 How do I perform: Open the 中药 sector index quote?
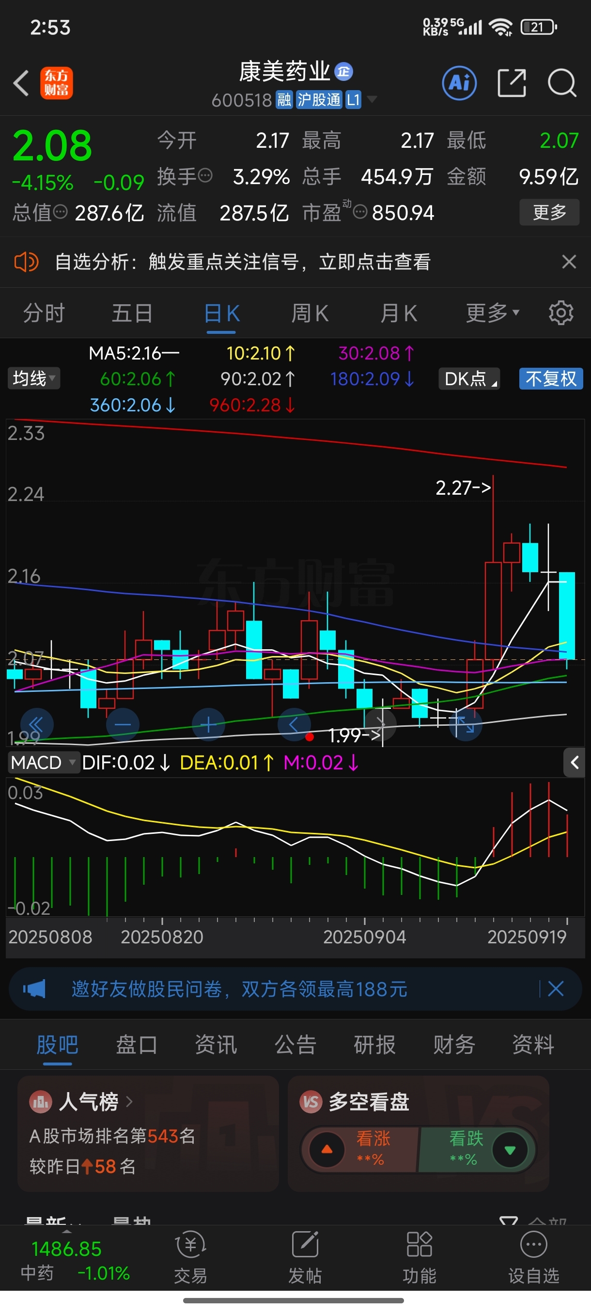click(x=75, y=1260)
